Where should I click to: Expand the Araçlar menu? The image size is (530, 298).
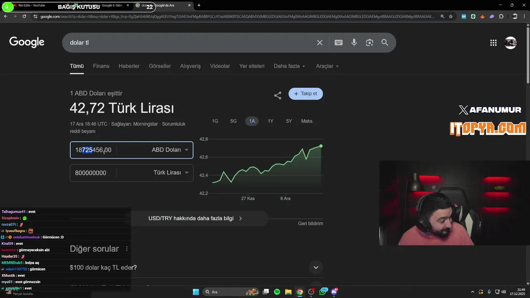[327, 66]
